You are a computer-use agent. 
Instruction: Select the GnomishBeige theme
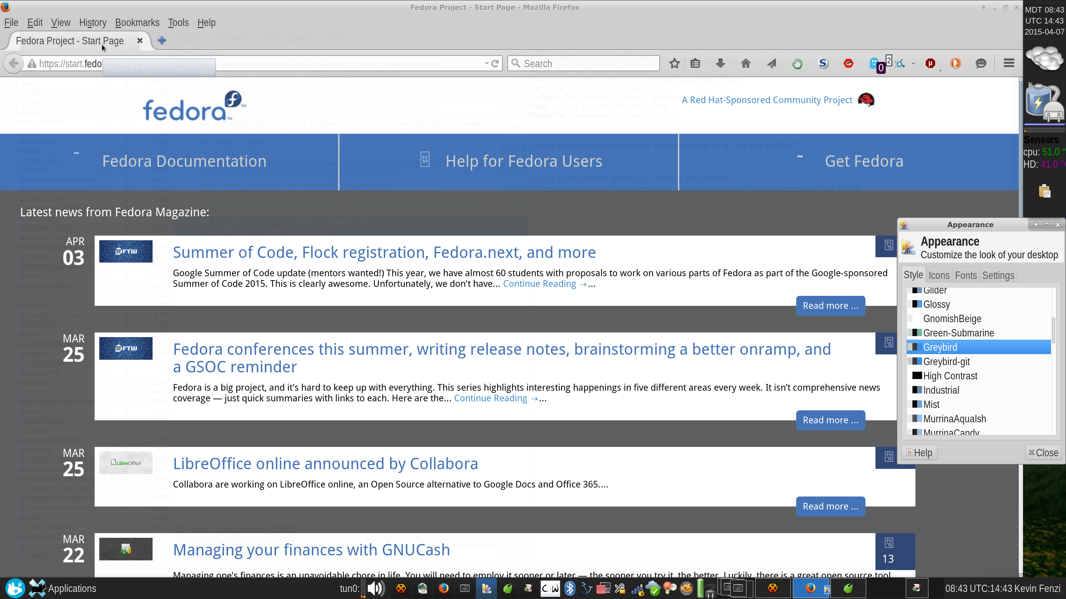[979, 319]
